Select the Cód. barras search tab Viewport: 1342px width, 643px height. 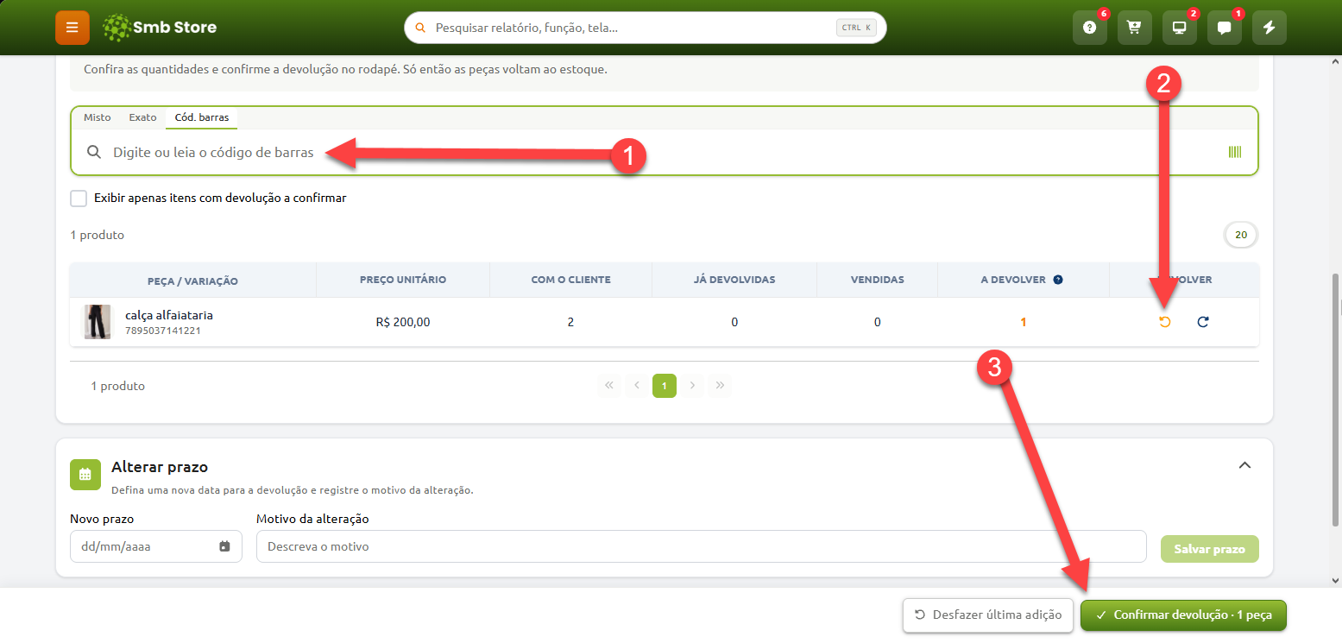202,117
